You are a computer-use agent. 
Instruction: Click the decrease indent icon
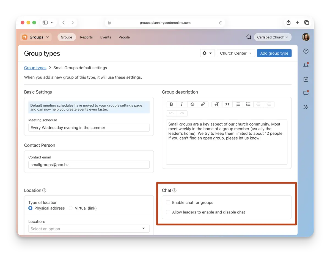click(x=258, y=104)
